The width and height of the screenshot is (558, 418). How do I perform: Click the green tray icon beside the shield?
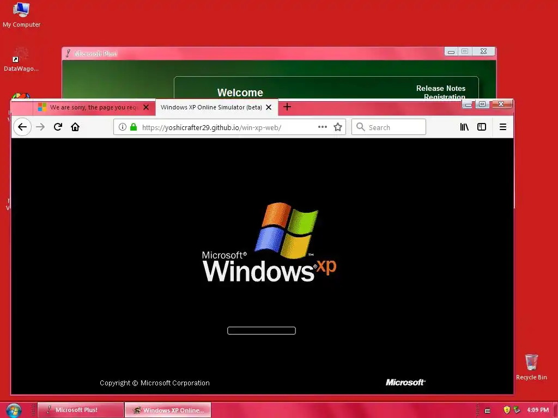(517, 410)
